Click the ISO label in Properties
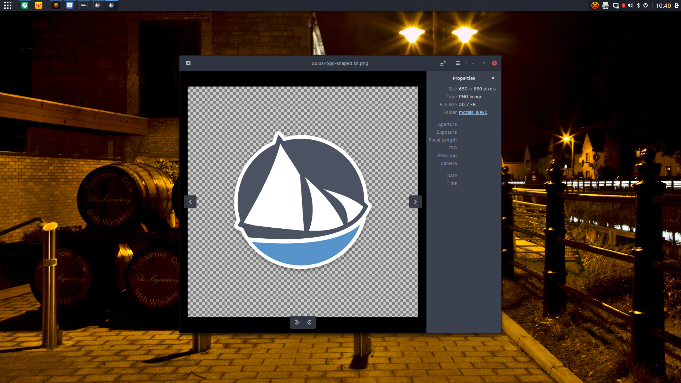Screen dimensions: 681x383 (x=453, y=148)
